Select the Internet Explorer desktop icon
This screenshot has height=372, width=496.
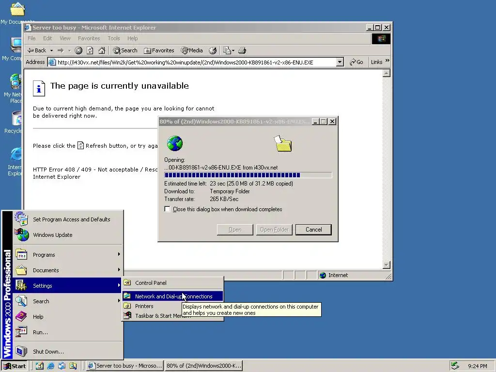point(15,162)
